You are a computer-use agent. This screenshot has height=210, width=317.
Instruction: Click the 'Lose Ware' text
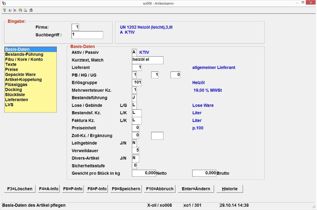pos(203,105)
